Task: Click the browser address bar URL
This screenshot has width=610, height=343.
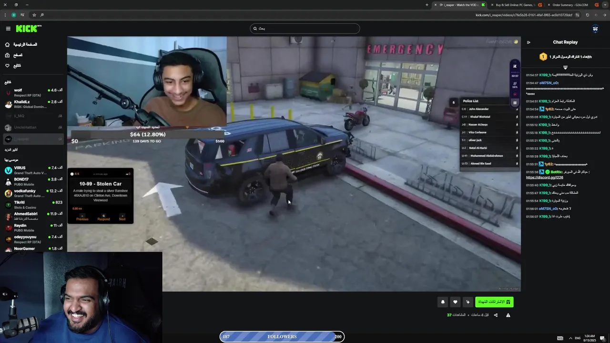Action: [524, 15]
